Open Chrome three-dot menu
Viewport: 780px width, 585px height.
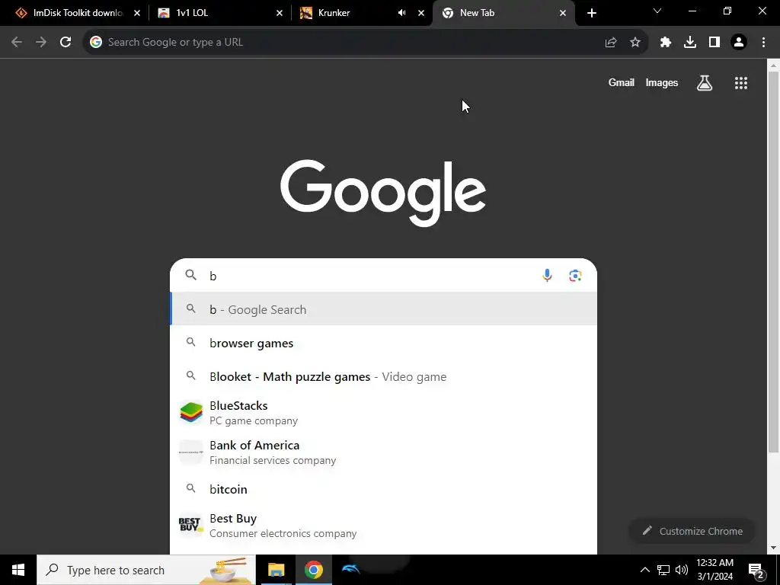(x=763, y=43)
